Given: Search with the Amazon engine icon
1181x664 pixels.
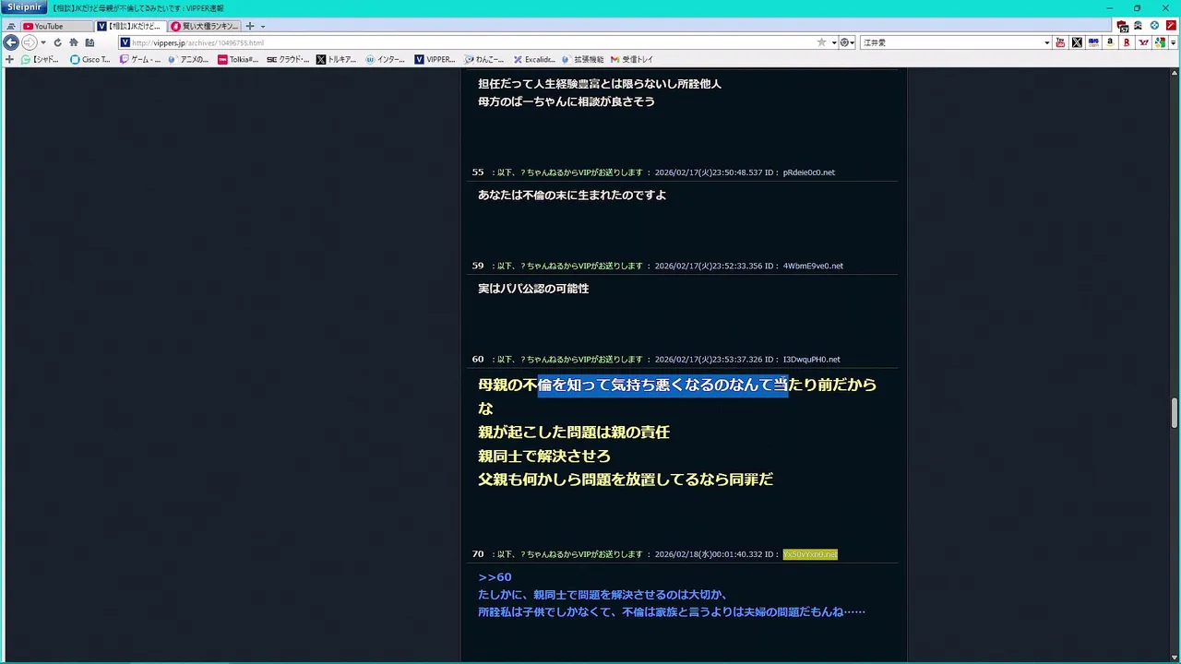Looking at the screenshot, I should tap(1110, 42).
